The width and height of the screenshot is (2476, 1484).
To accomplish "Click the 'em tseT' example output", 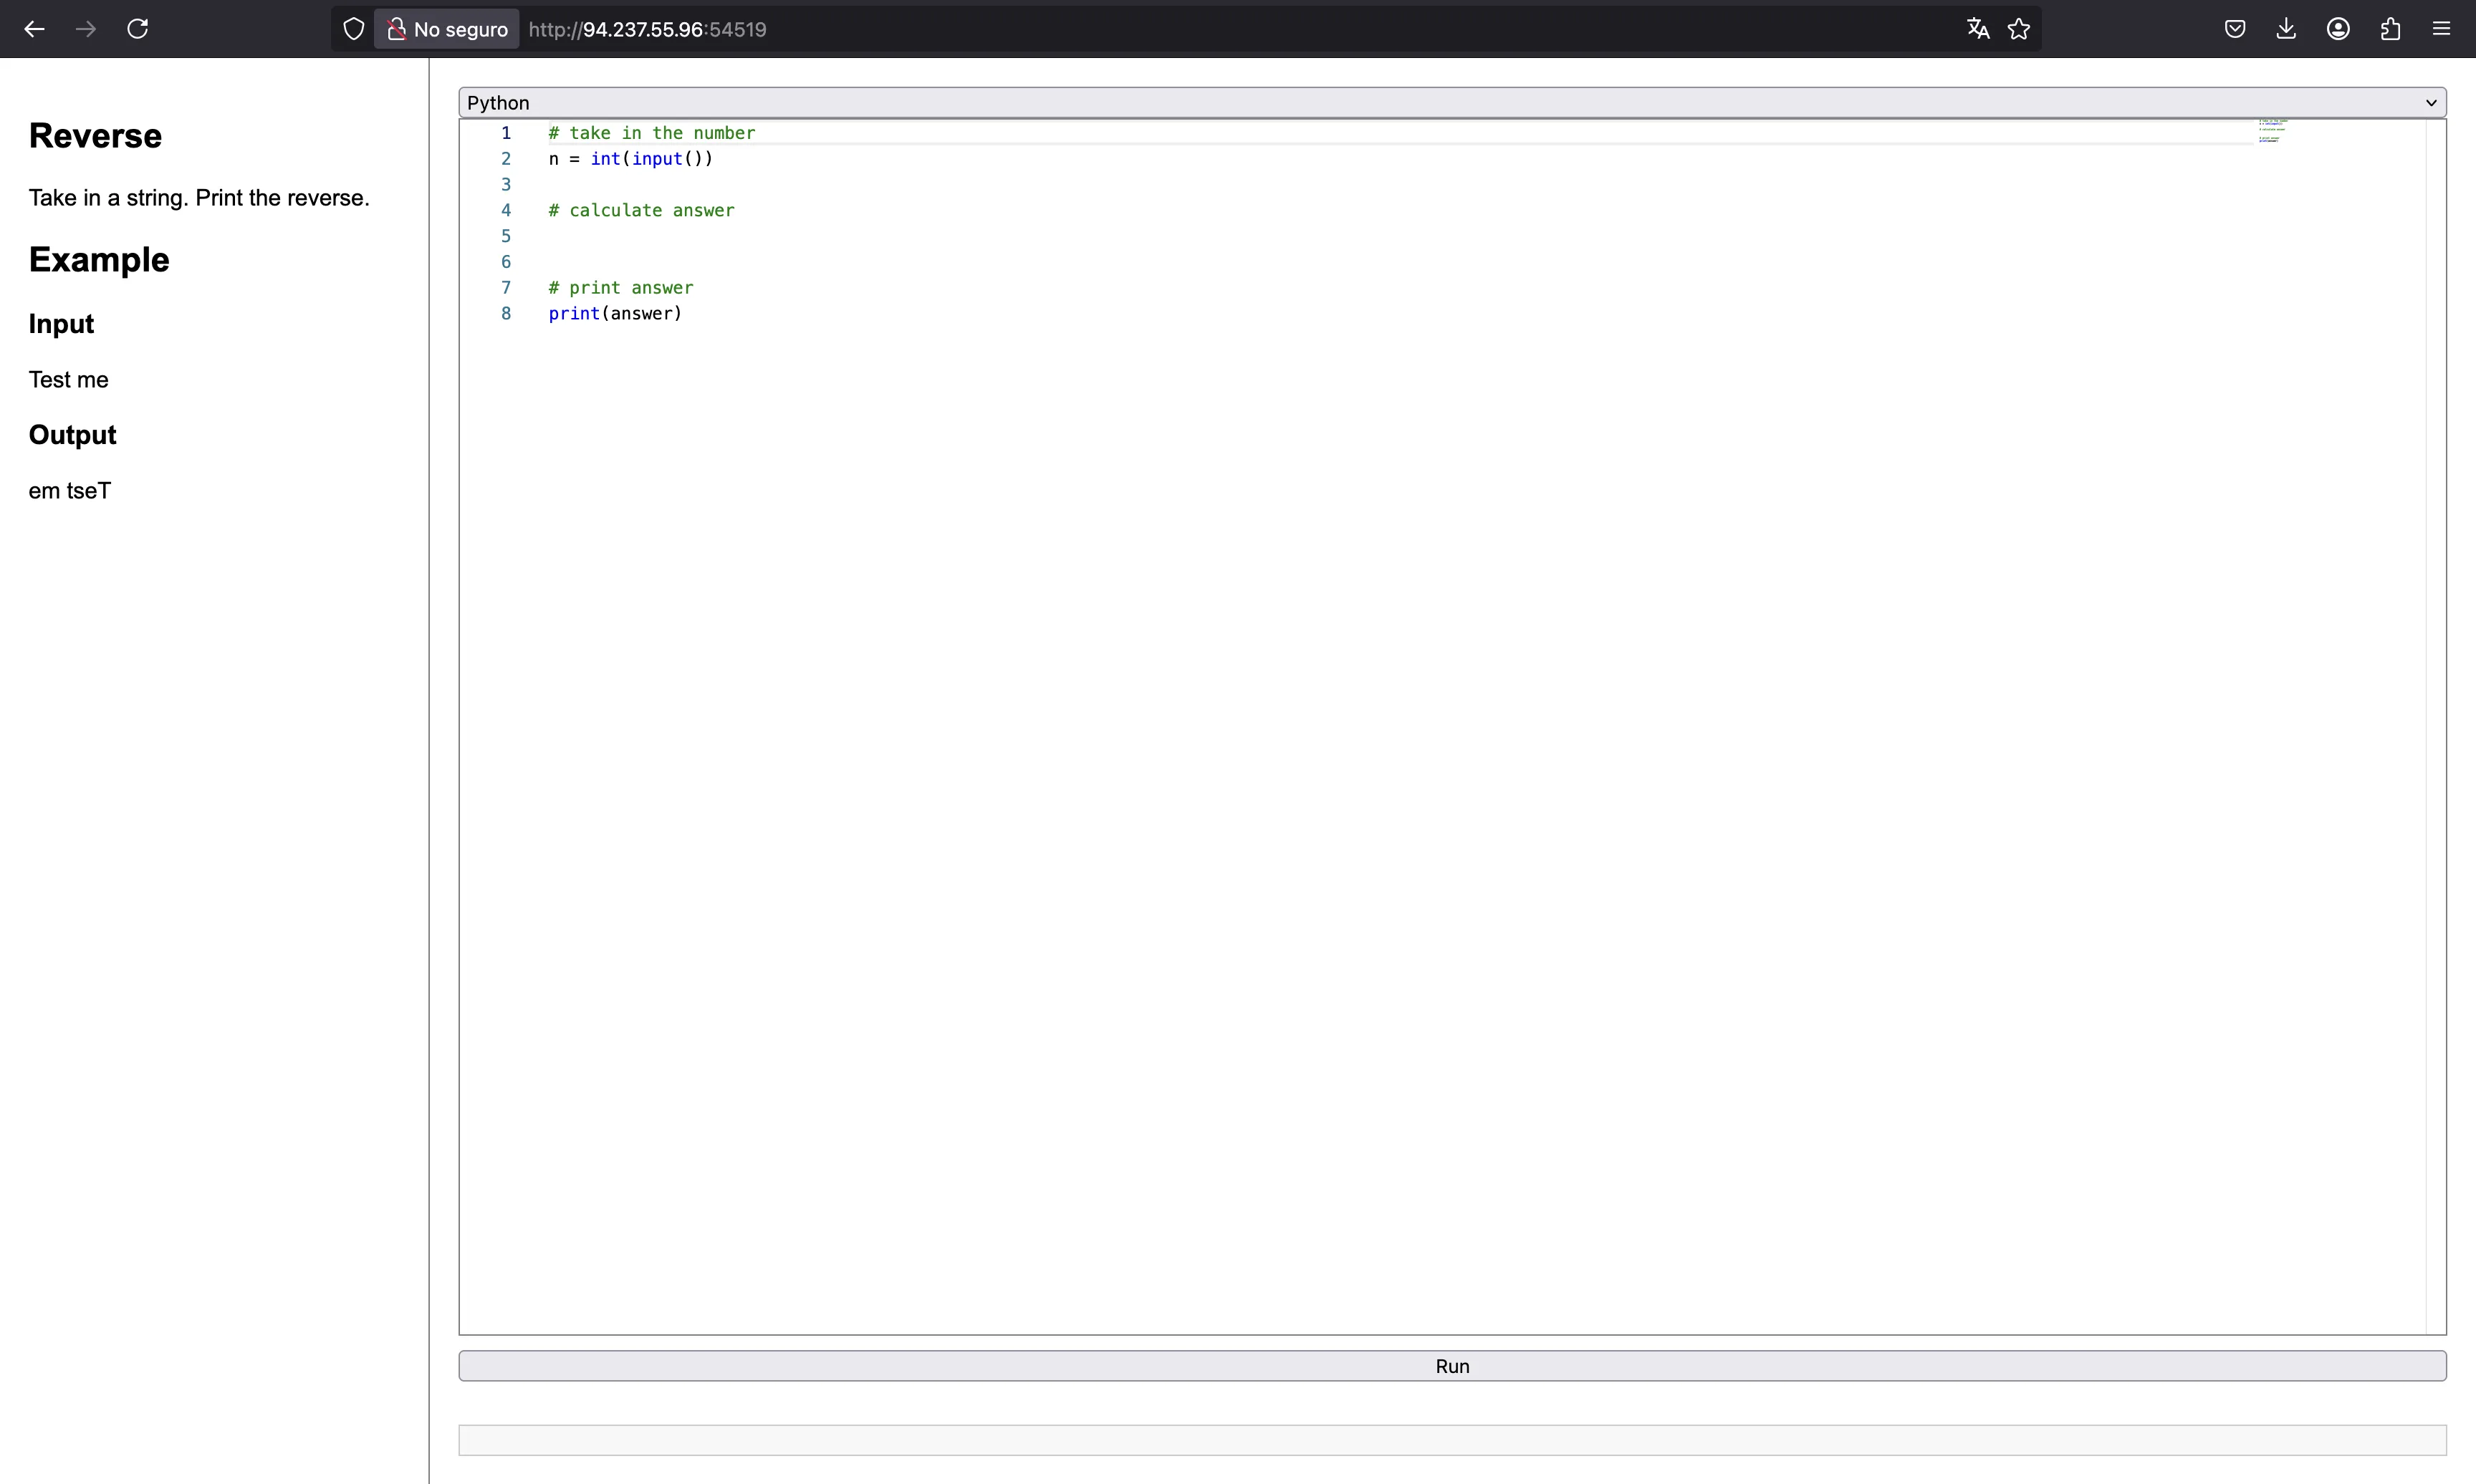I will tap(69, 491).
